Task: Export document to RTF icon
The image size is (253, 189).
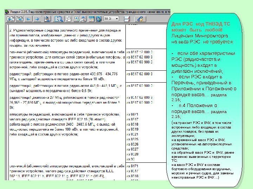Action: (91, 19)
